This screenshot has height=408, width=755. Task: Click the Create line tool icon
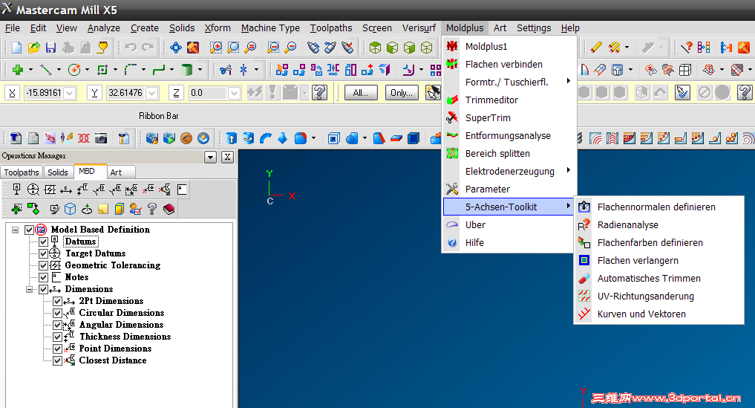46,70
